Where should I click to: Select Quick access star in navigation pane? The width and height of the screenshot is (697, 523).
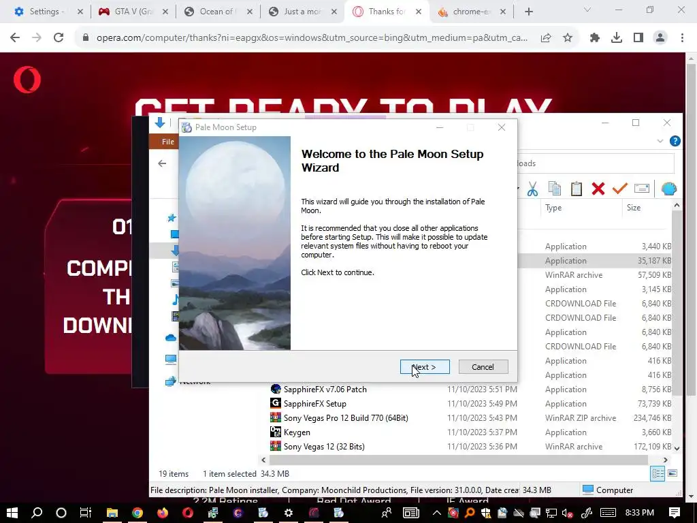pyautogui.click(x=171, y=218)
